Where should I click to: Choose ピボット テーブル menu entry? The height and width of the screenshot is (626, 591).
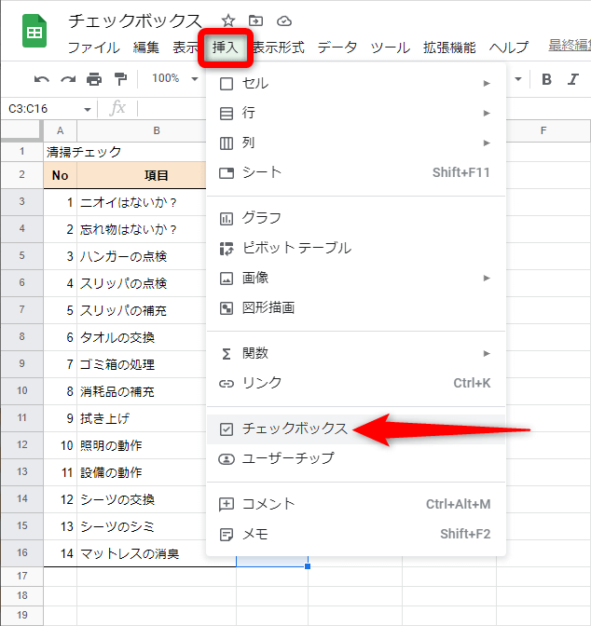pyautogui.click(x=356, y=249)
